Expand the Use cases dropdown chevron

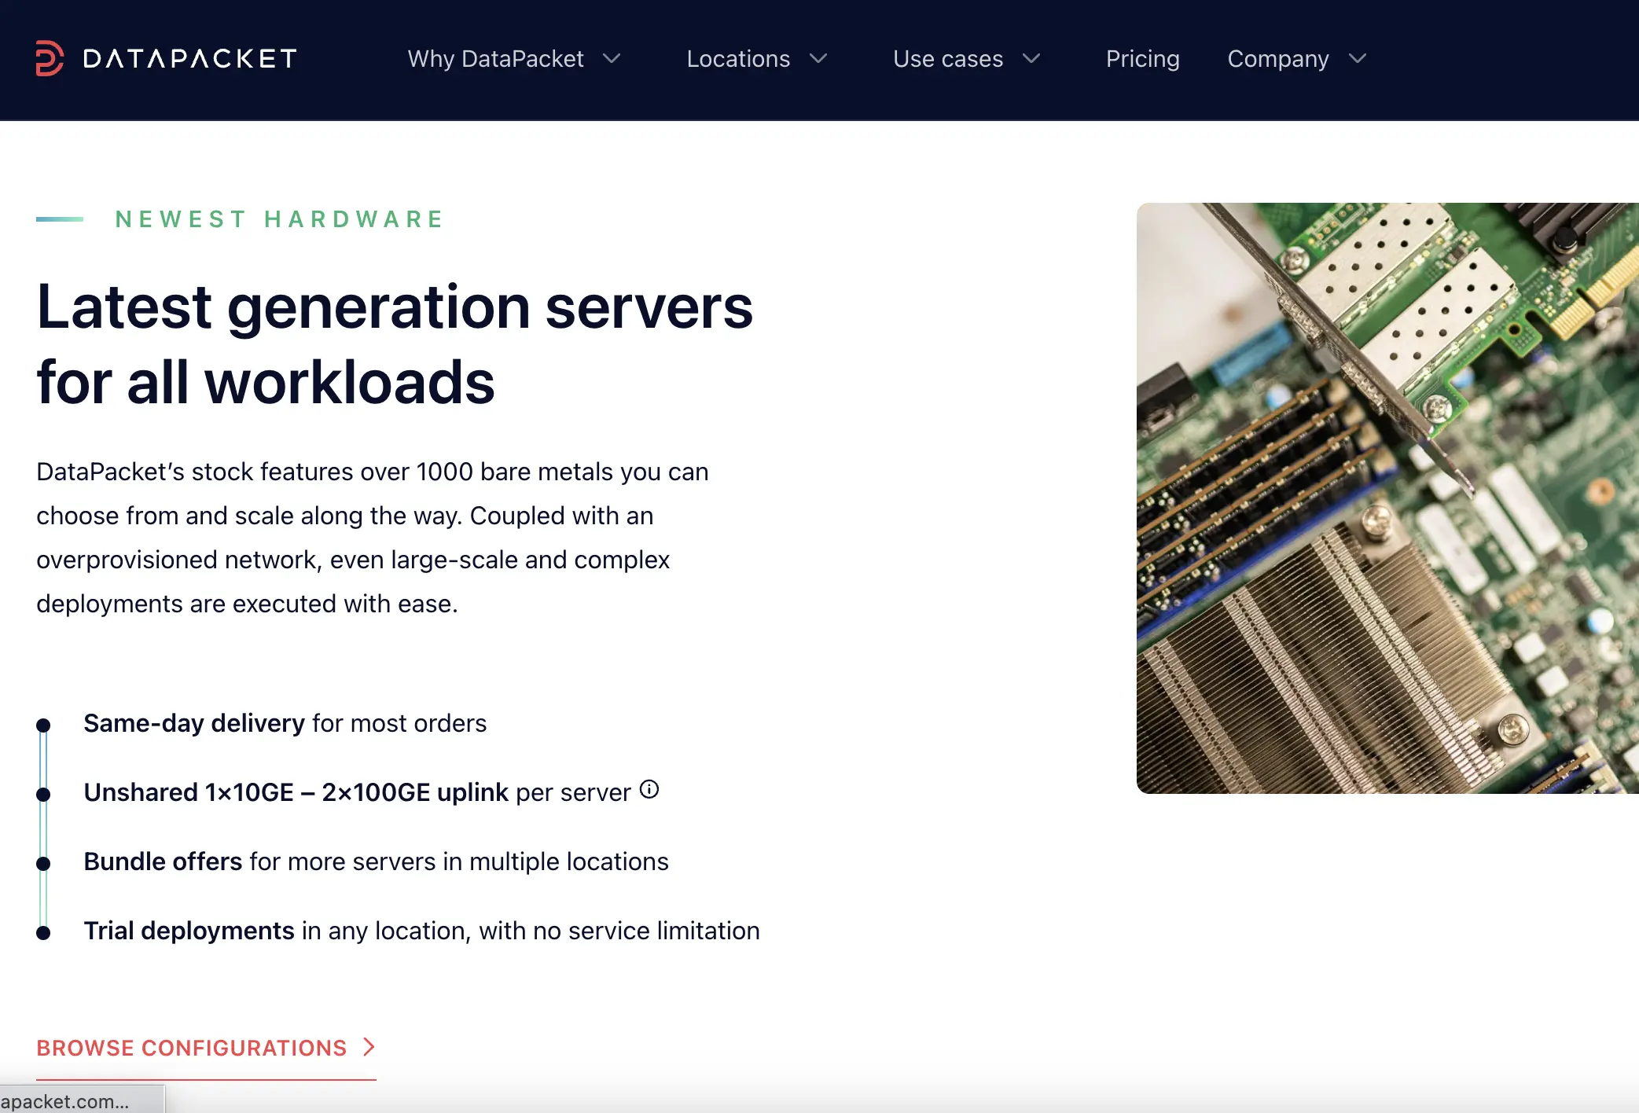click(x=1031, y=59)
